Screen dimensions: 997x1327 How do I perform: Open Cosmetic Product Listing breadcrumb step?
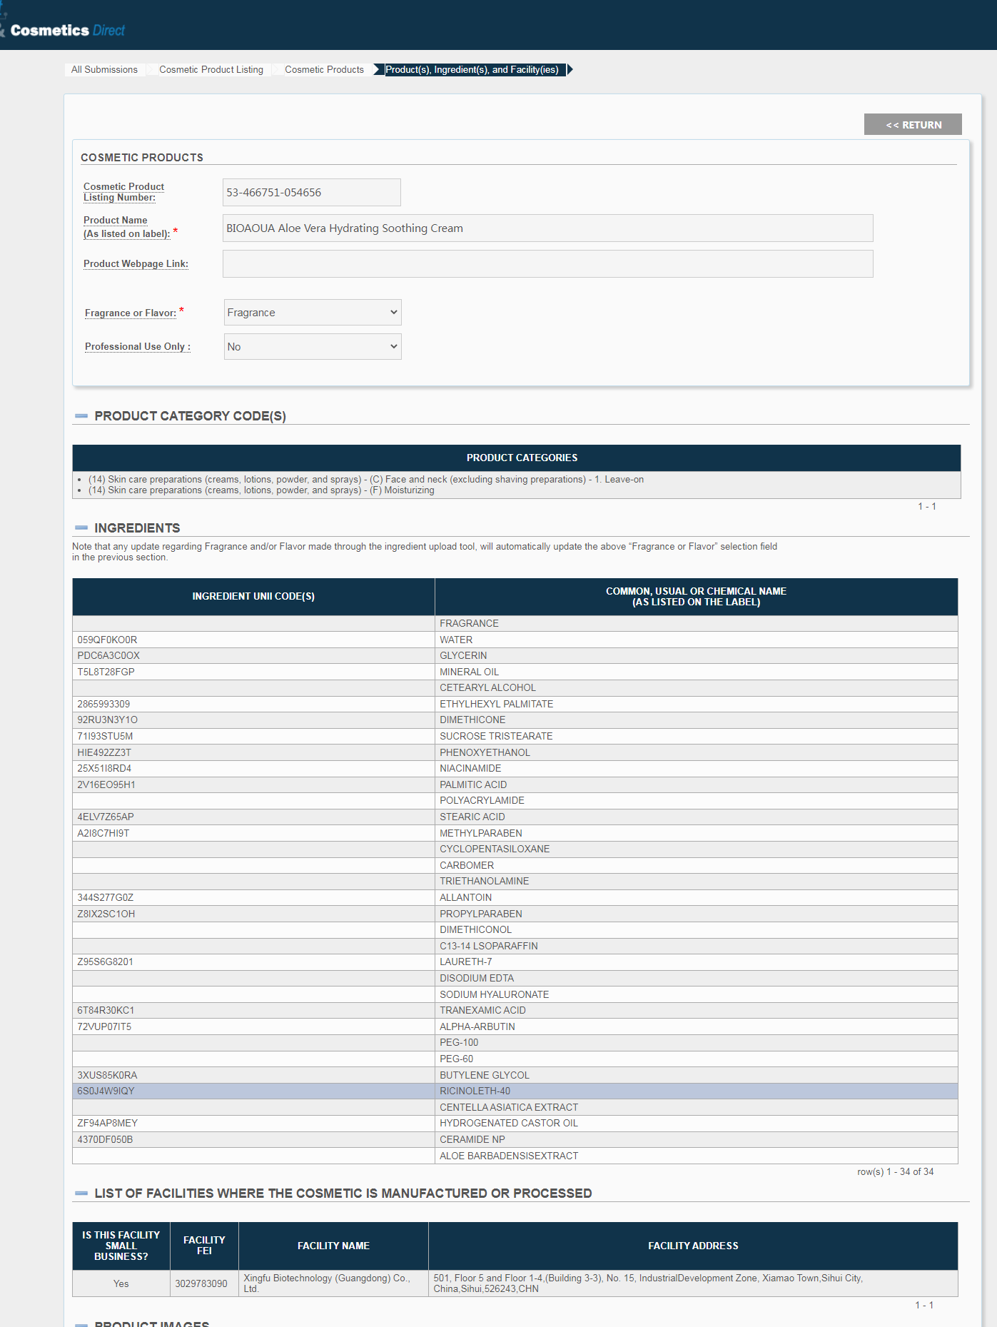point(211,69)
